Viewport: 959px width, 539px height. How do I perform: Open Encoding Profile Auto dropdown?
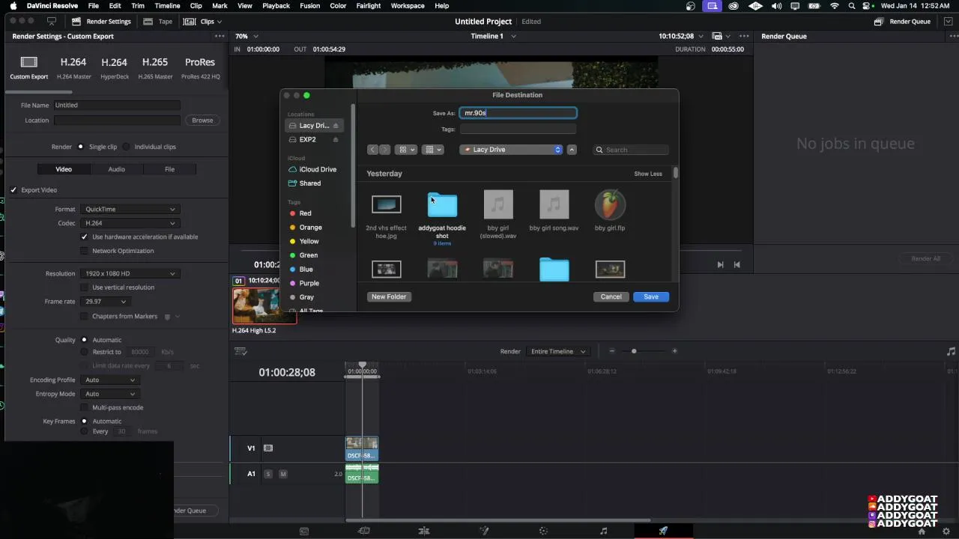click(110, 380)
